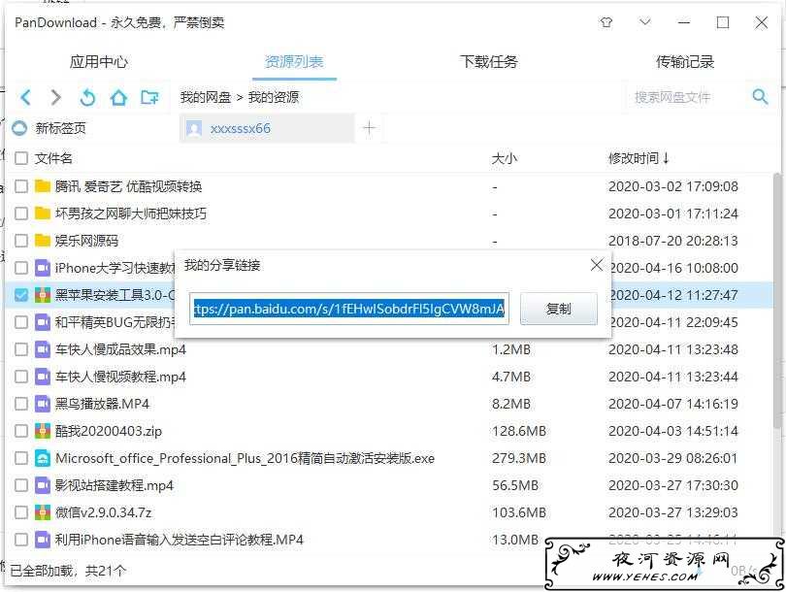Image resolution: width=786 pixels, height=592 pixels.
Task: Click video icon of 黑鸟播放器.MP4
Action: [x=43, y=404]
